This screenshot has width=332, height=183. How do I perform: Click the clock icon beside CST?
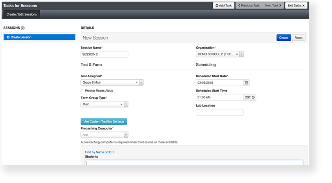coord(253,97)
